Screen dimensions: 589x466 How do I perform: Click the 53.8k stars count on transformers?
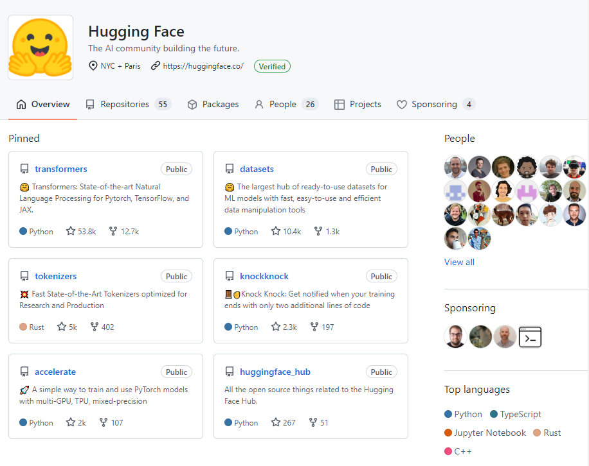pyautogui.click(x=87, y=232)
